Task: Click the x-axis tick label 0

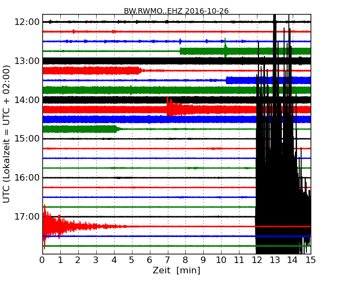Action: point(42,260)
